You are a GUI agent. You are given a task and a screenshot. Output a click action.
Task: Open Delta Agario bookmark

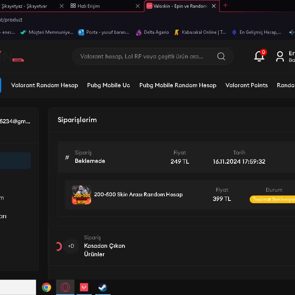152,32
